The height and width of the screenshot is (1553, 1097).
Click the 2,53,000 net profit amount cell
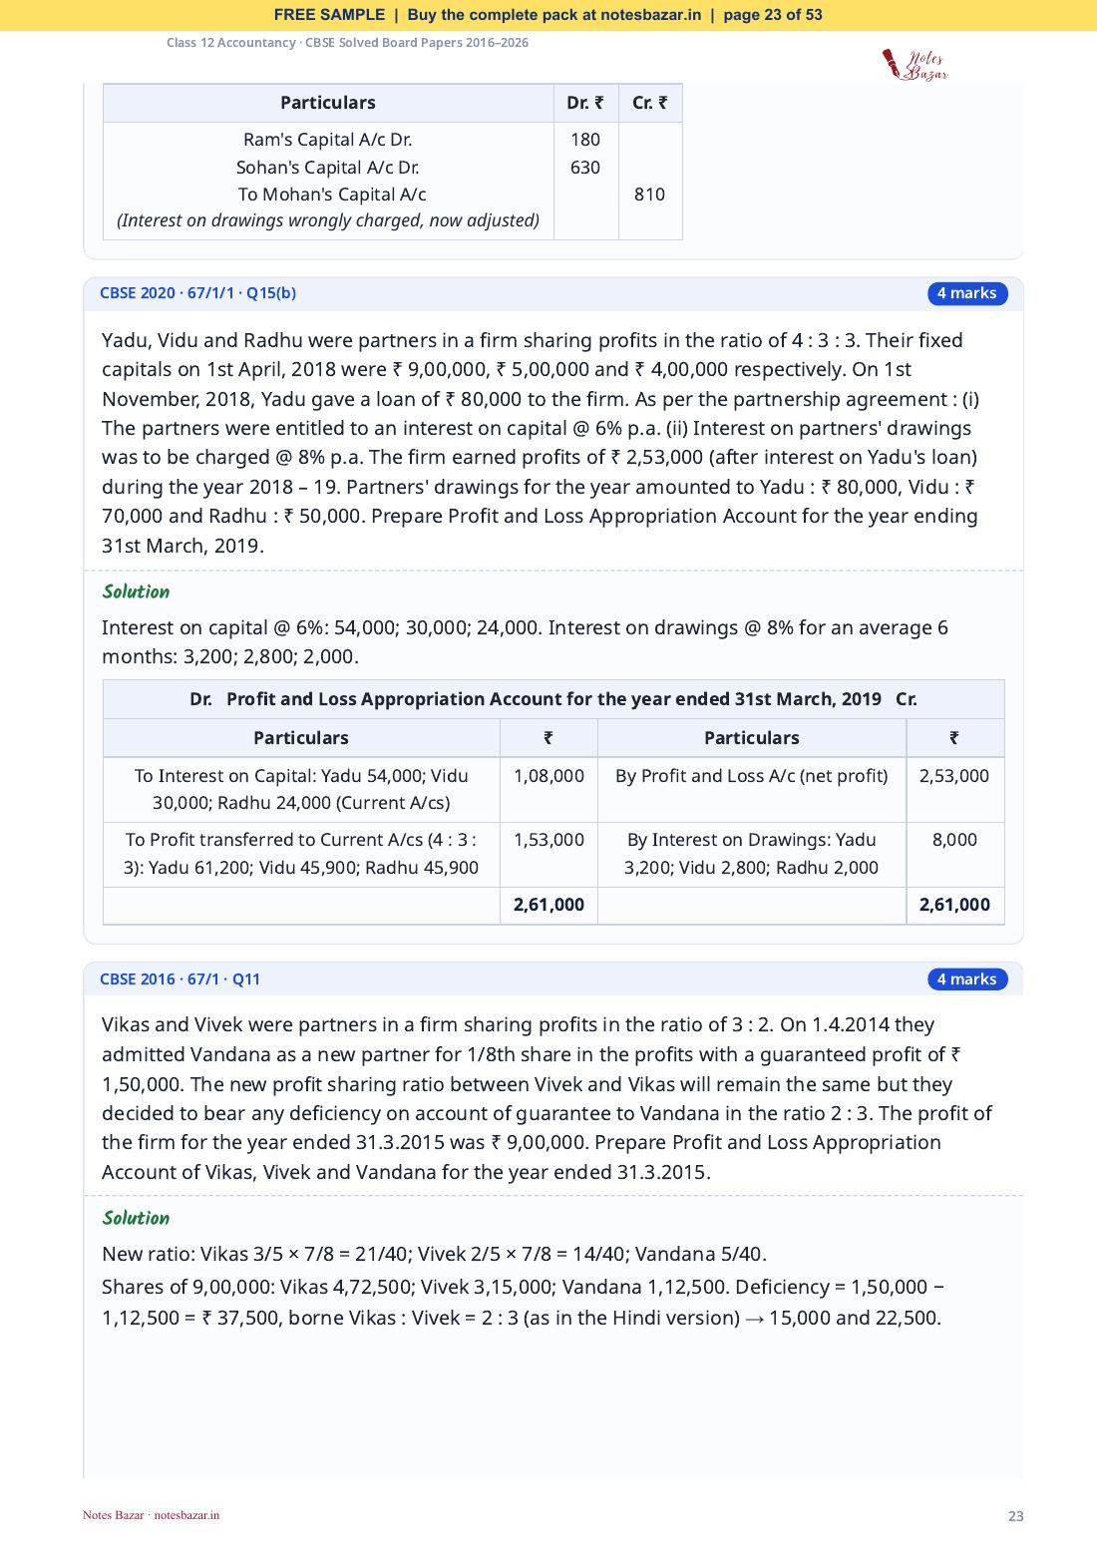[x=954, y=776]
